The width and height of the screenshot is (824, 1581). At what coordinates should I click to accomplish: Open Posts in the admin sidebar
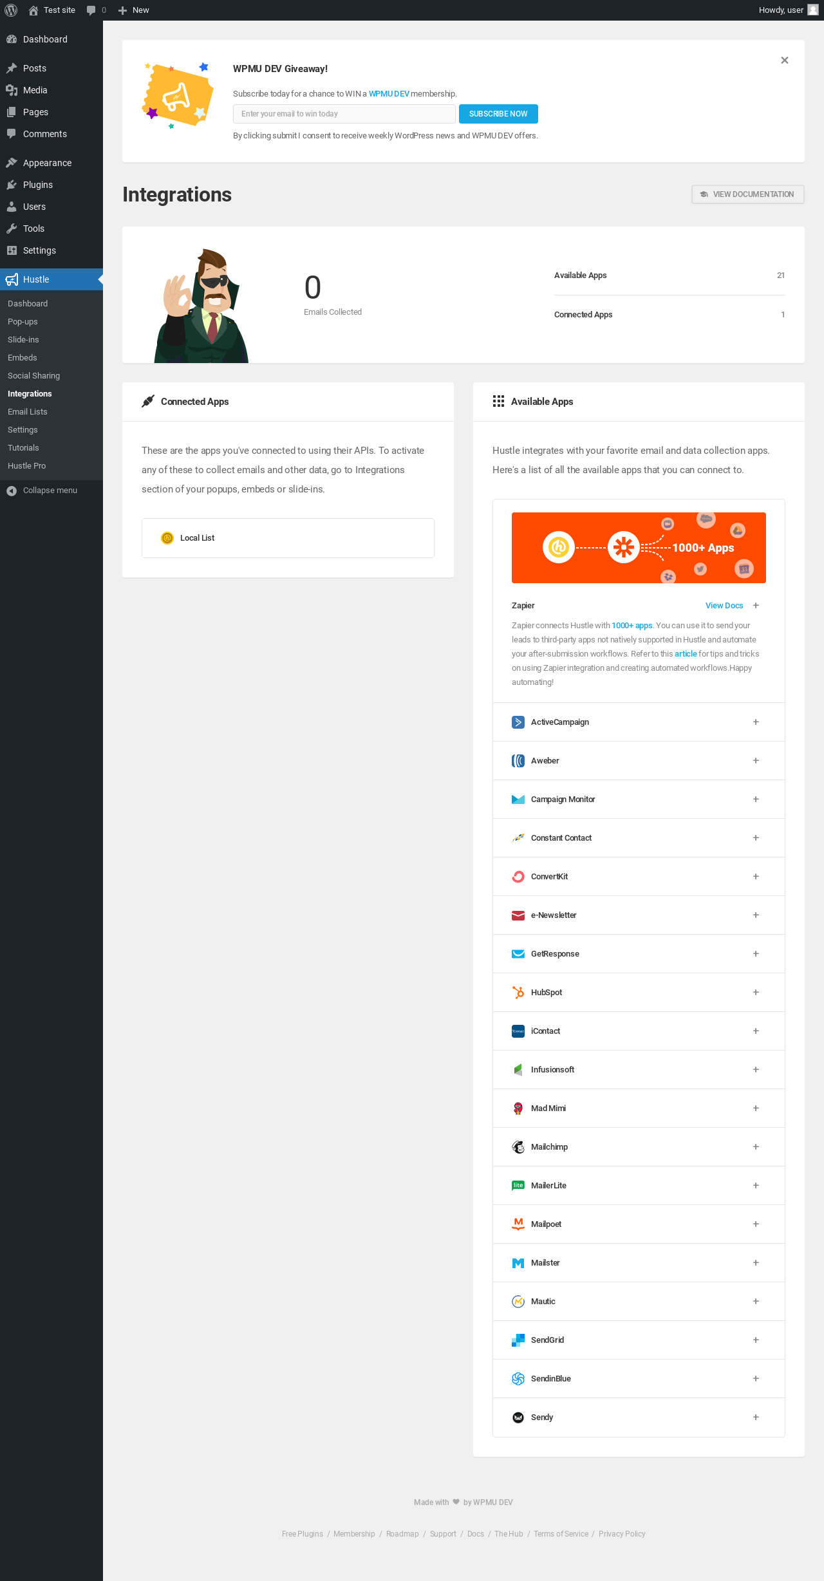pyautogui.click(x=51, y=68)
